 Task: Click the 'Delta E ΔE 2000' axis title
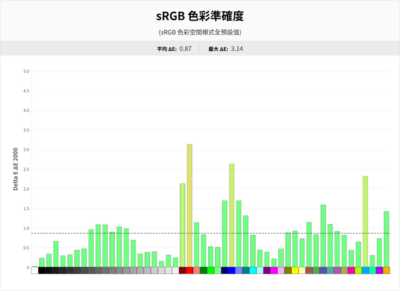coord(16,169)
